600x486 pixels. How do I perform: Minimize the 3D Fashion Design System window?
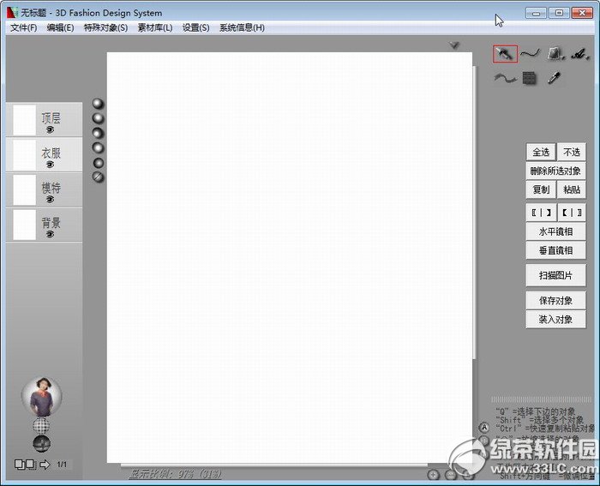[x=536, y=14]
